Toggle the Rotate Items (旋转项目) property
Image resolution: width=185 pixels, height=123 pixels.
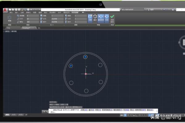(x=101, y=18)
